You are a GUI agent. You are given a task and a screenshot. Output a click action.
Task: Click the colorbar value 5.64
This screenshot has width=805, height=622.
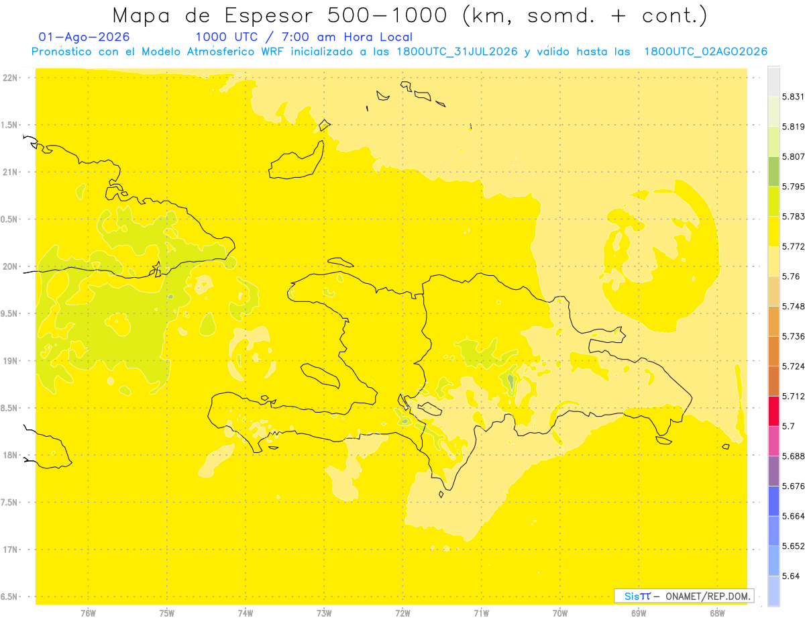(x=791, y=576)
